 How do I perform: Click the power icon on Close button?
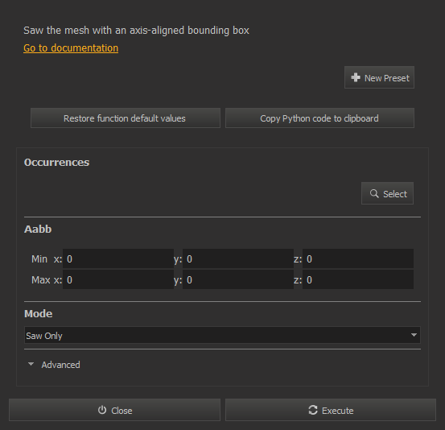(x=102, y=410)
